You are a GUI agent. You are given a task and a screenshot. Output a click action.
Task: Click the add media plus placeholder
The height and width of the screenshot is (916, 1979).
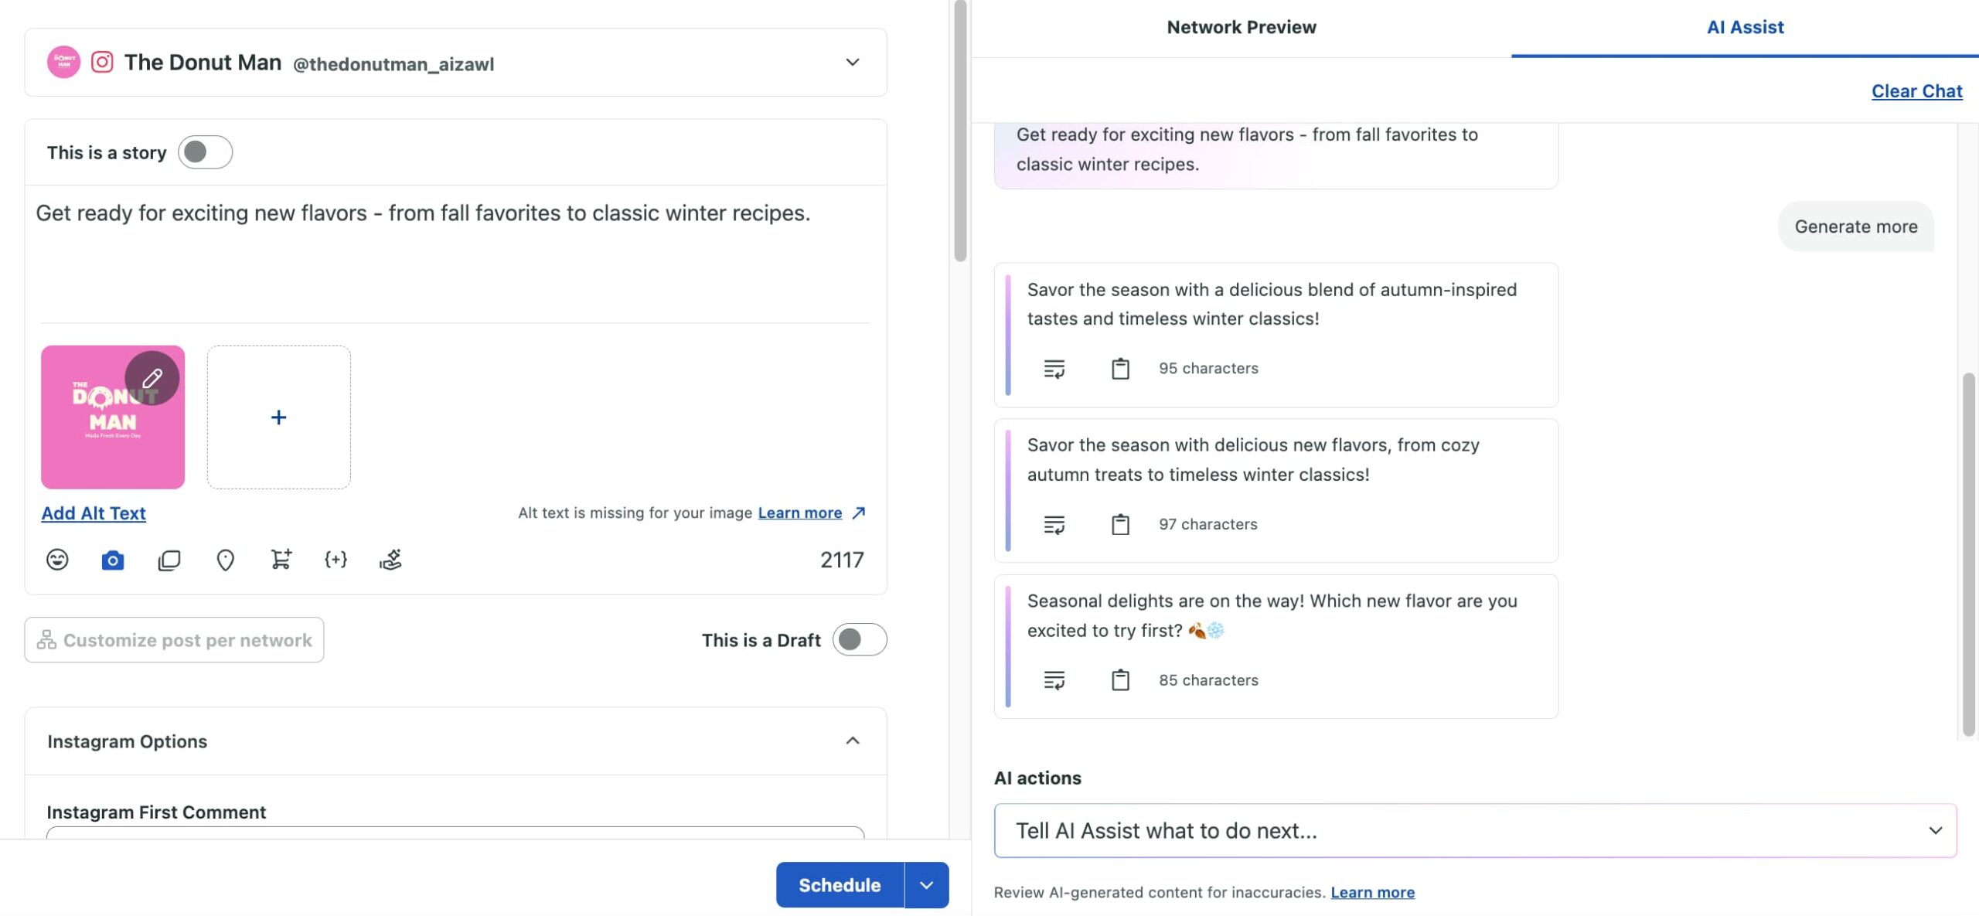(x=278, y=417)
